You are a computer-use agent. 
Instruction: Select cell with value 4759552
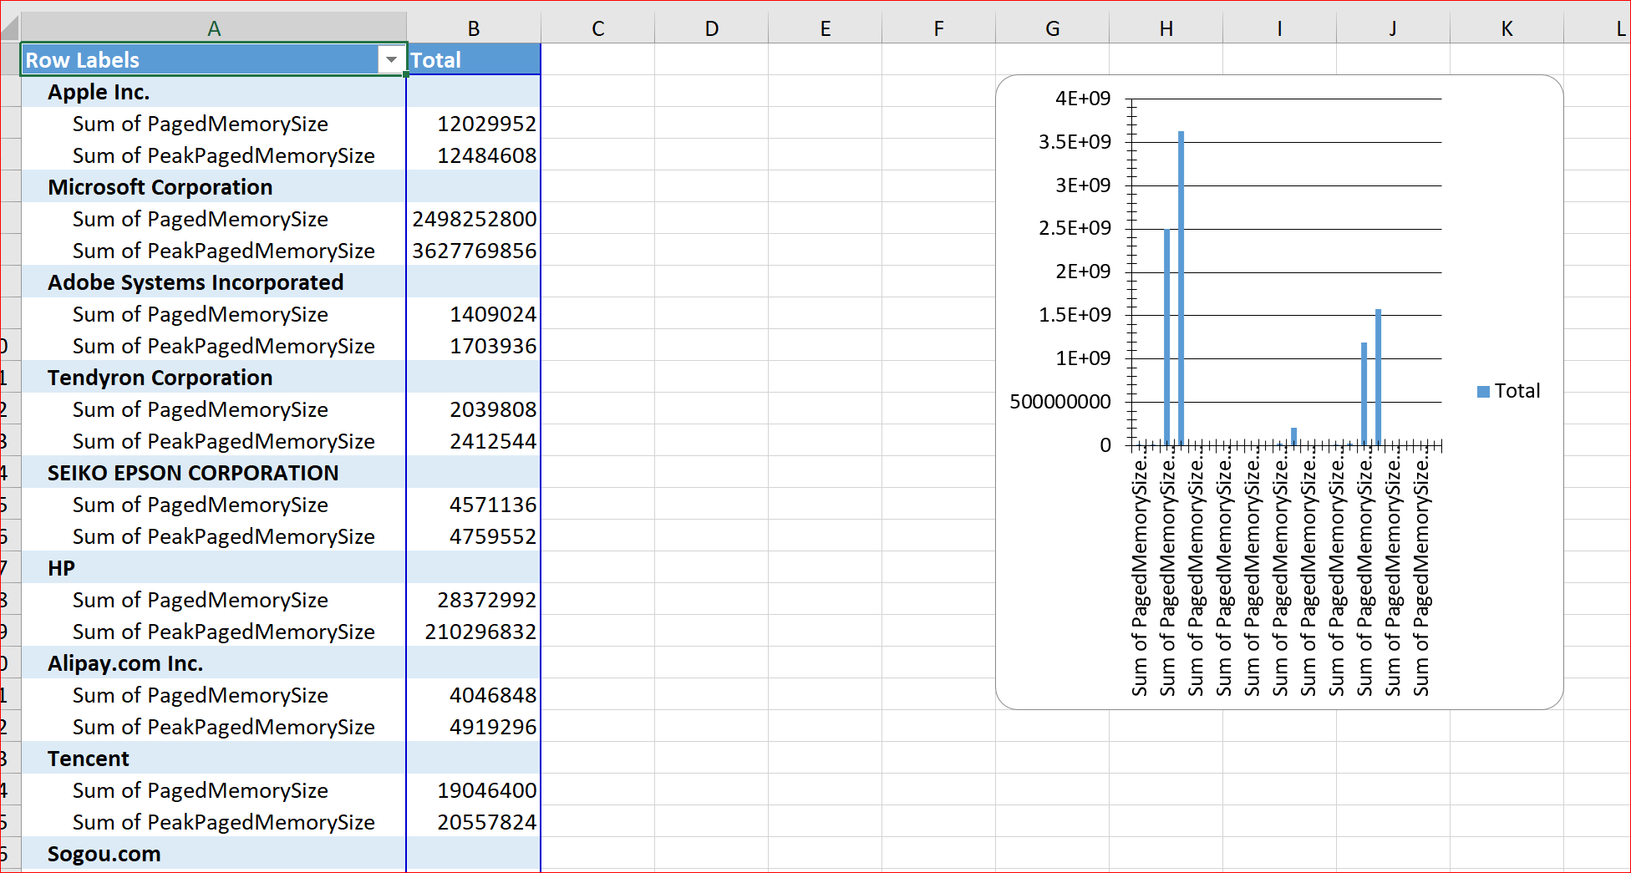tap(474, 536)
